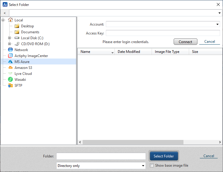The image size is (223, 172).
Task: Expand the Local Disk (C:) node
Action: tap(10, 38)
